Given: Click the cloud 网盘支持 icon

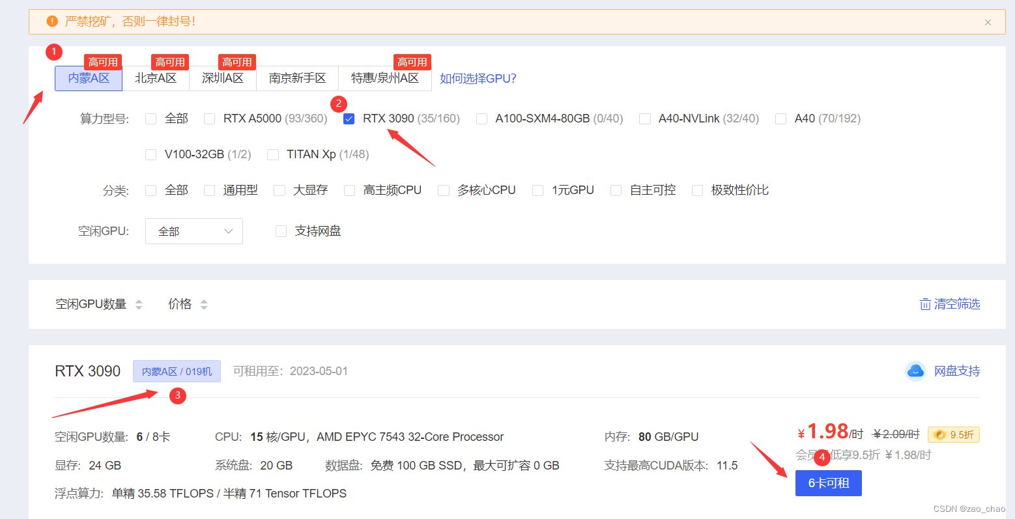Looking at the screenshot, I should pos(915,371).
